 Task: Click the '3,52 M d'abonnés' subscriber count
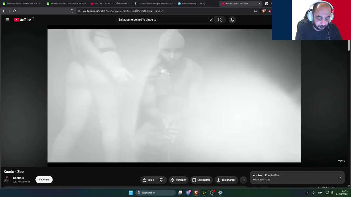[22, 182]
